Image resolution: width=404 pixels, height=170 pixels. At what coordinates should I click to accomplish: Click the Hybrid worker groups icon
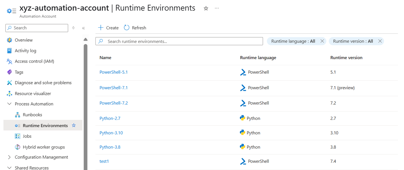coord(18,147)
